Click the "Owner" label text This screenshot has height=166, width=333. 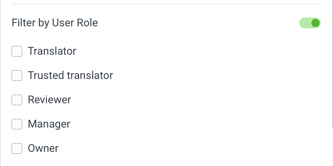[x=43, y=148]
